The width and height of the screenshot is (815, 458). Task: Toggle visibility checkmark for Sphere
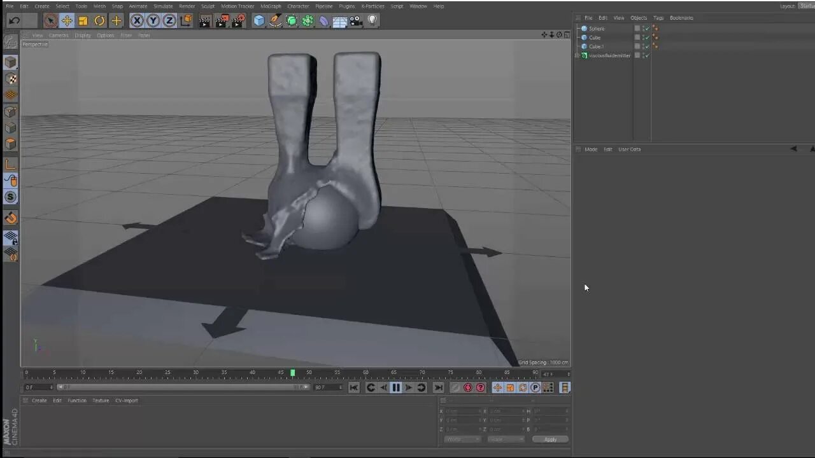click(647, 28)
